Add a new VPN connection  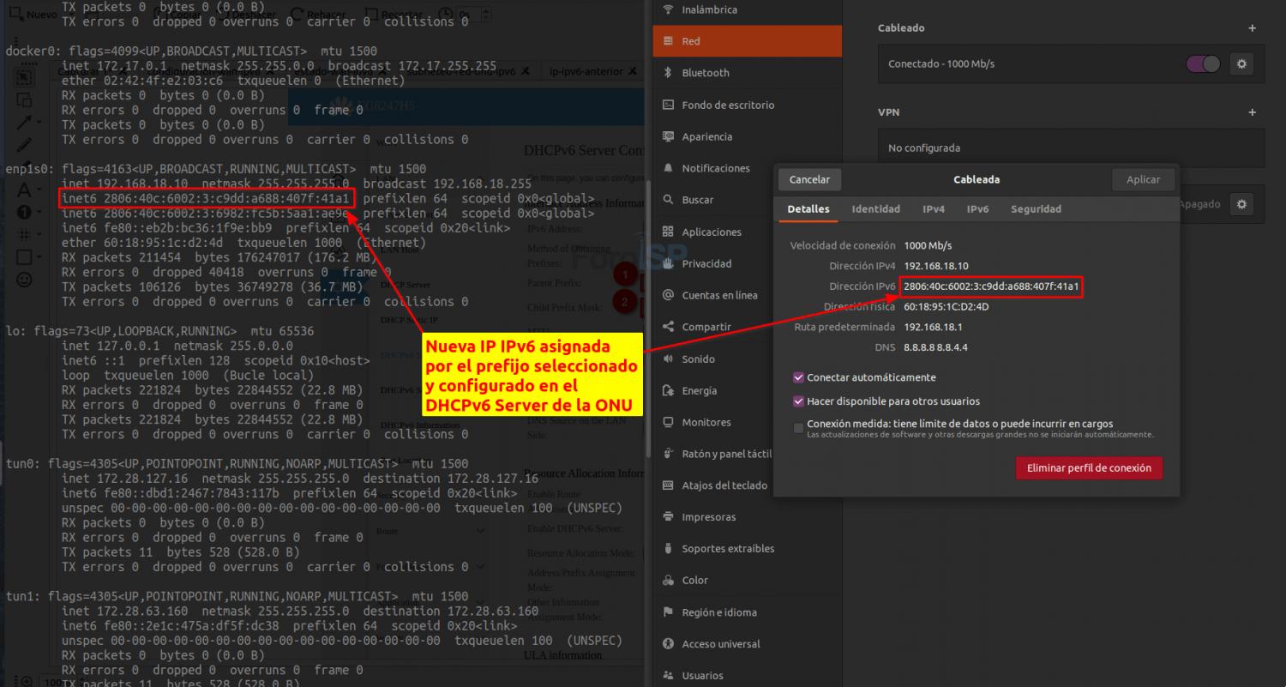click(1252, 112)
